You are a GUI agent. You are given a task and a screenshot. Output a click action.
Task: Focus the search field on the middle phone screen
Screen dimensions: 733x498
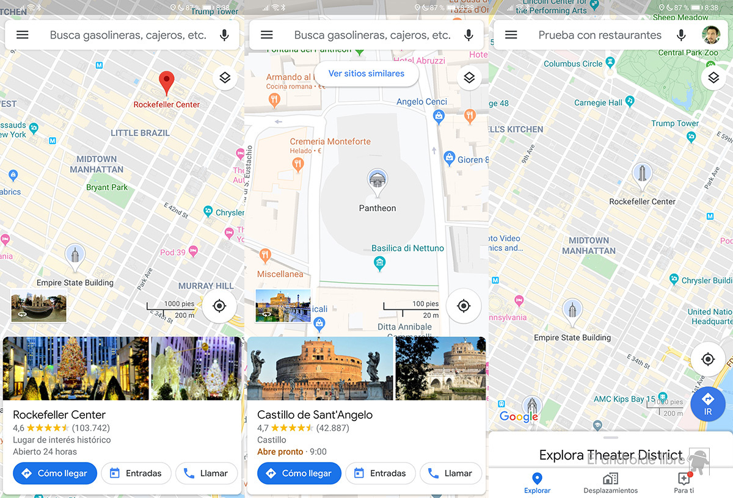(x=373, y=35)
